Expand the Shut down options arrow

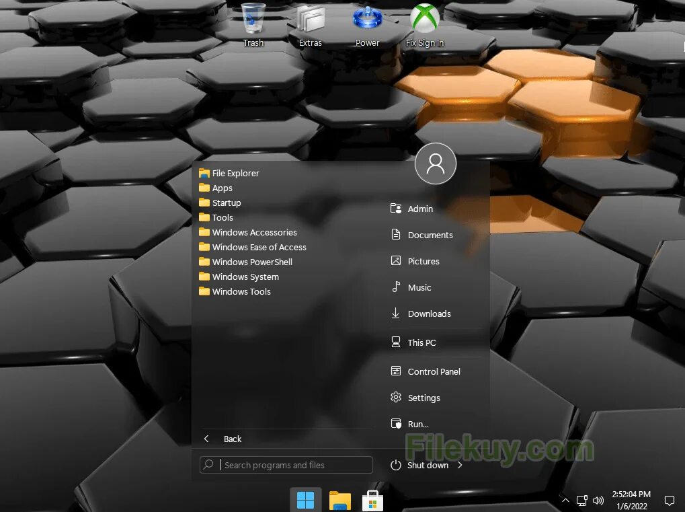[460, 465]
